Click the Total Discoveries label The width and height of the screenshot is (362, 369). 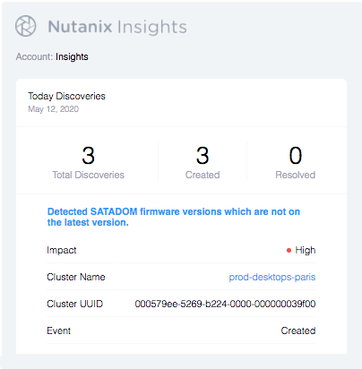tap(89, 175)
